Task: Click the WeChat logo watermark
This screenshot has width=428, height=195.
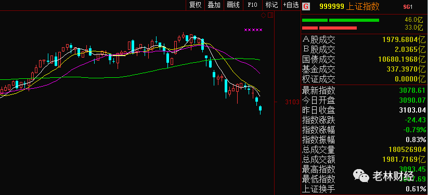Action: click(x=361, y=176)
